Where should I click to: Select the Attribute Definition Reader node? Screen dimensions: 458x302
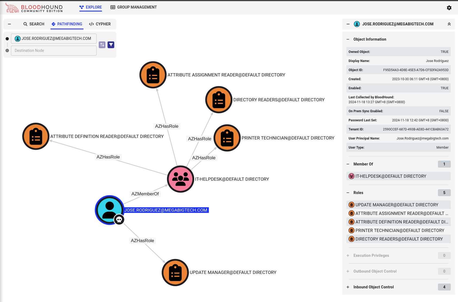[36, 136]
